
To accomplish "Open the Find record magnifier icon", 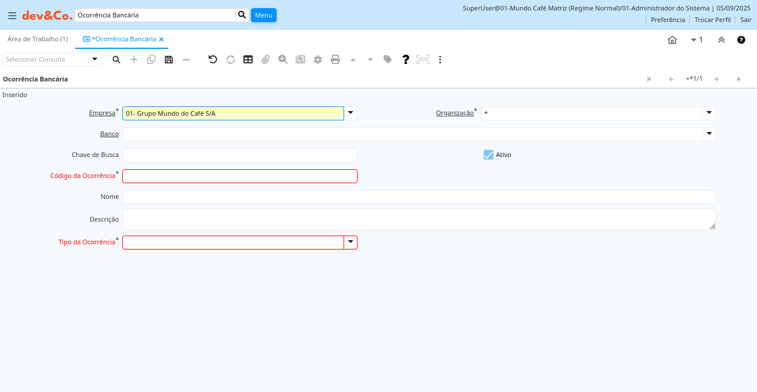I will click(116, 59).
